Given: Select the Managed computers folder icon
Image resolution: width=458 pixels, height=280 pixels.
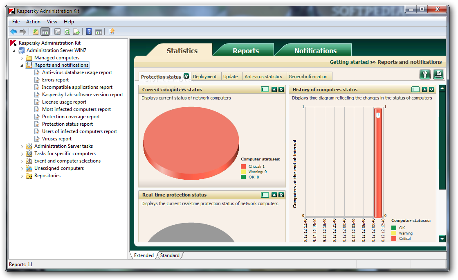Looking at the screenshot, I should [x=29, y=58].
